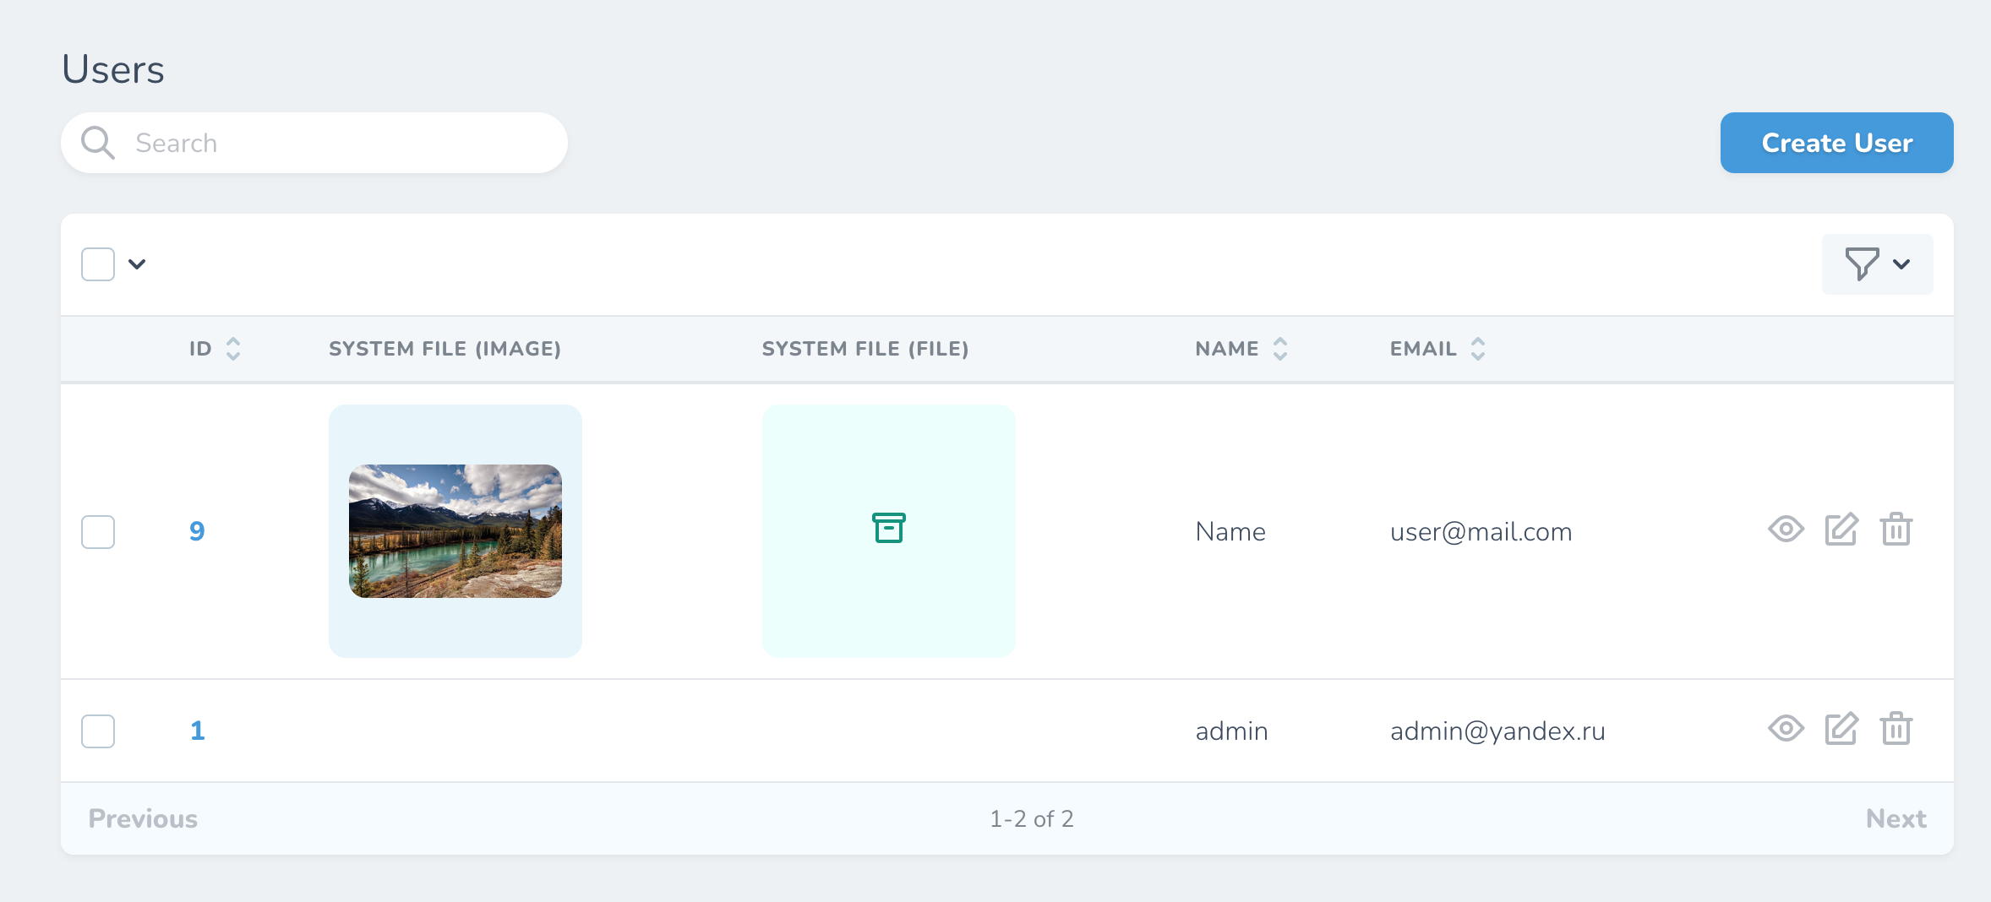View admin user via eye icon
The width and height of the screenshot is (1991, 902).
[1785, 729]
